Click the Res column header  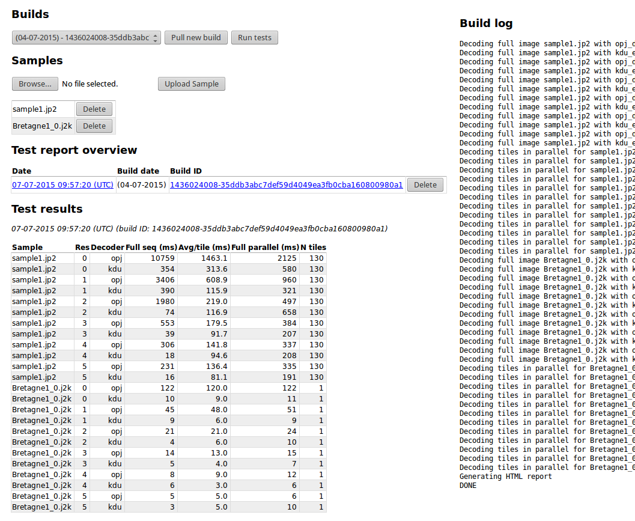pyautogui.click(x=82, y=247)
